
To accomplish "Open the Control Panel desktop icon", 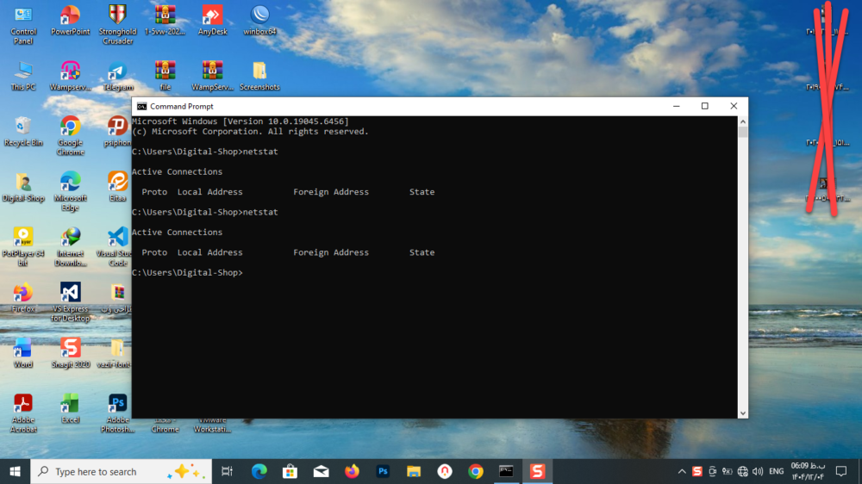I will coord(23,25).
